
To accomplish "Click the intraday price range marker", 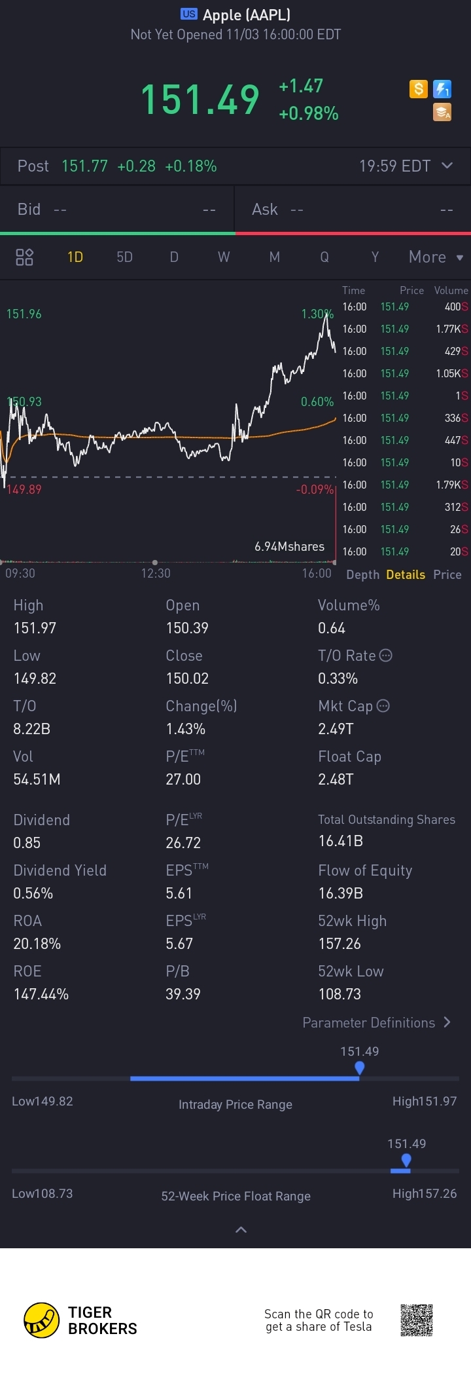I will click(x=359, y=1068).
